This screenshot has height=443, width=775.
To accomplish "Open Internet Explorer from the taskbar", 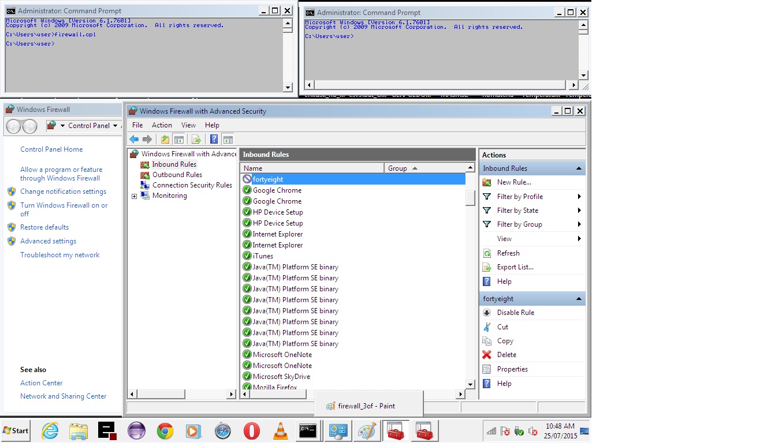I will click(50, 431).
